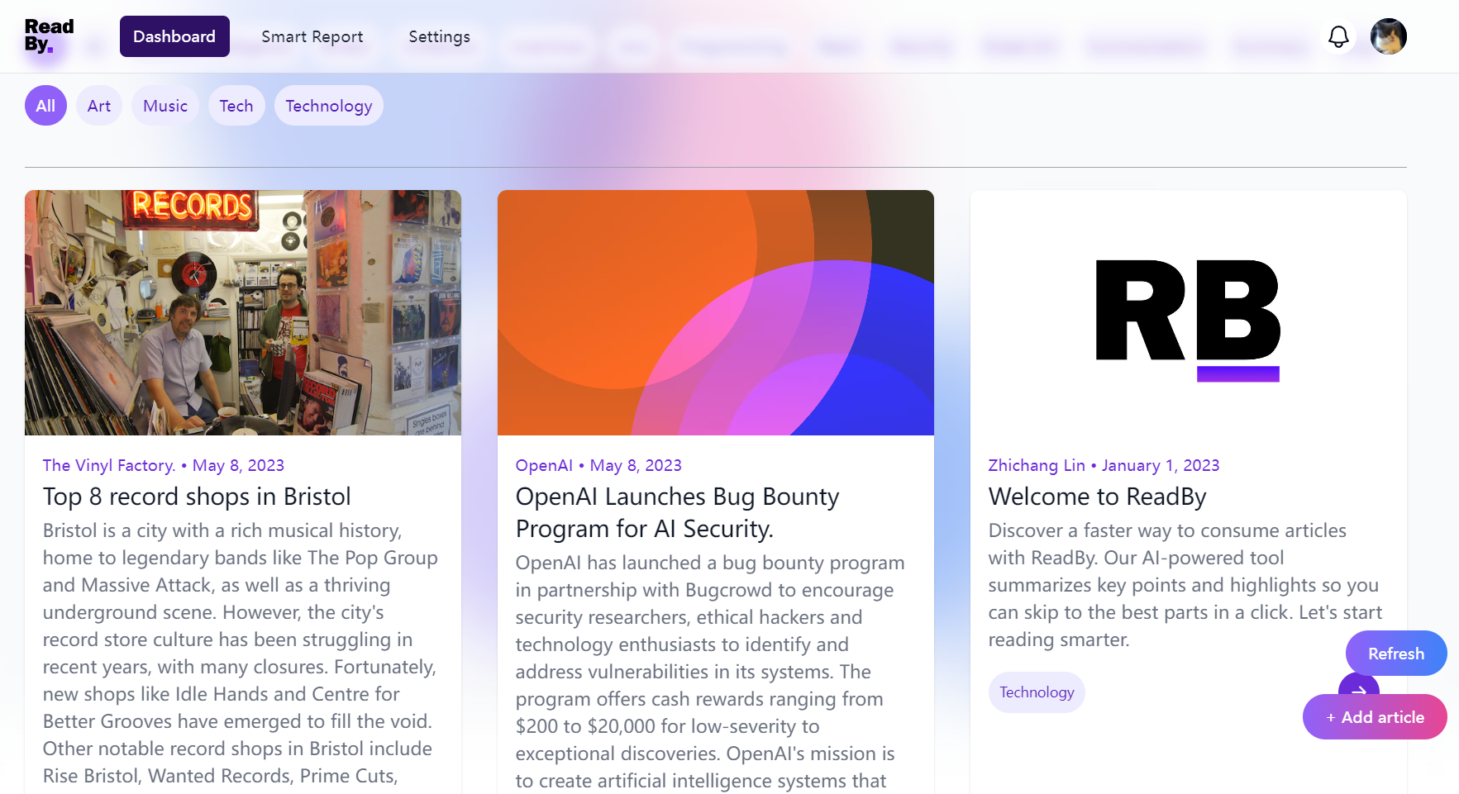Click 'OpenAI • May 8, 2023' byline
The image size is (1459, 794).
click(x=598, y=465)
